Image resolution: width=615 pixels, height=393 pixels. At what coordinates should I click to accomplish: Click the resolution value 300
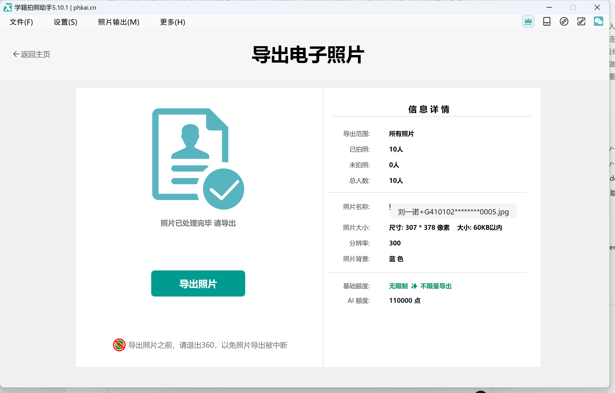(395, 243)
